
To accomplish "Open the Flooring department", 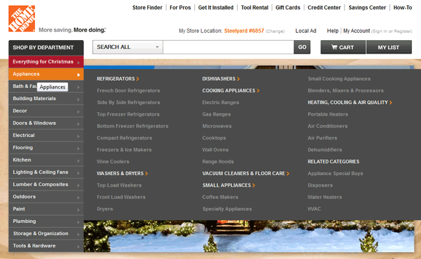I will (x=46, y=147).
